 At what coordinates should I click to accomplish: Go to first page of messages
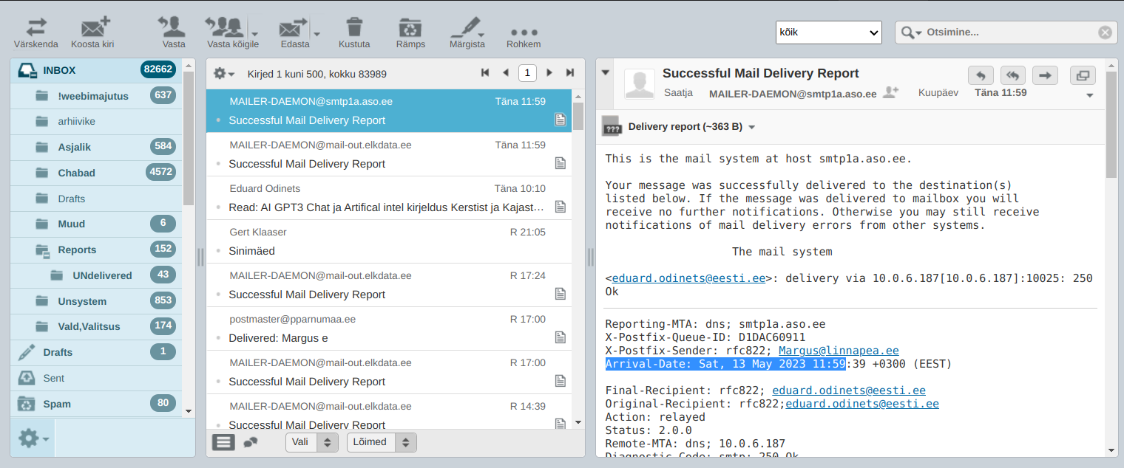(x=485, y=73)
